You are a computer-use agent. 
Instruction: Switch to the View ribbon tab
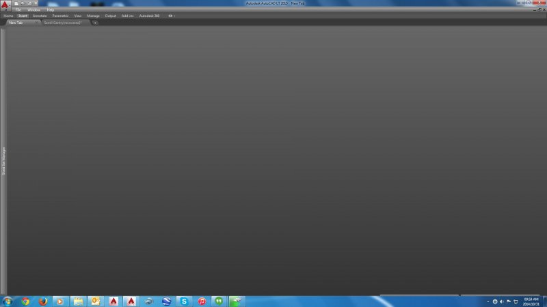point(78,16)
